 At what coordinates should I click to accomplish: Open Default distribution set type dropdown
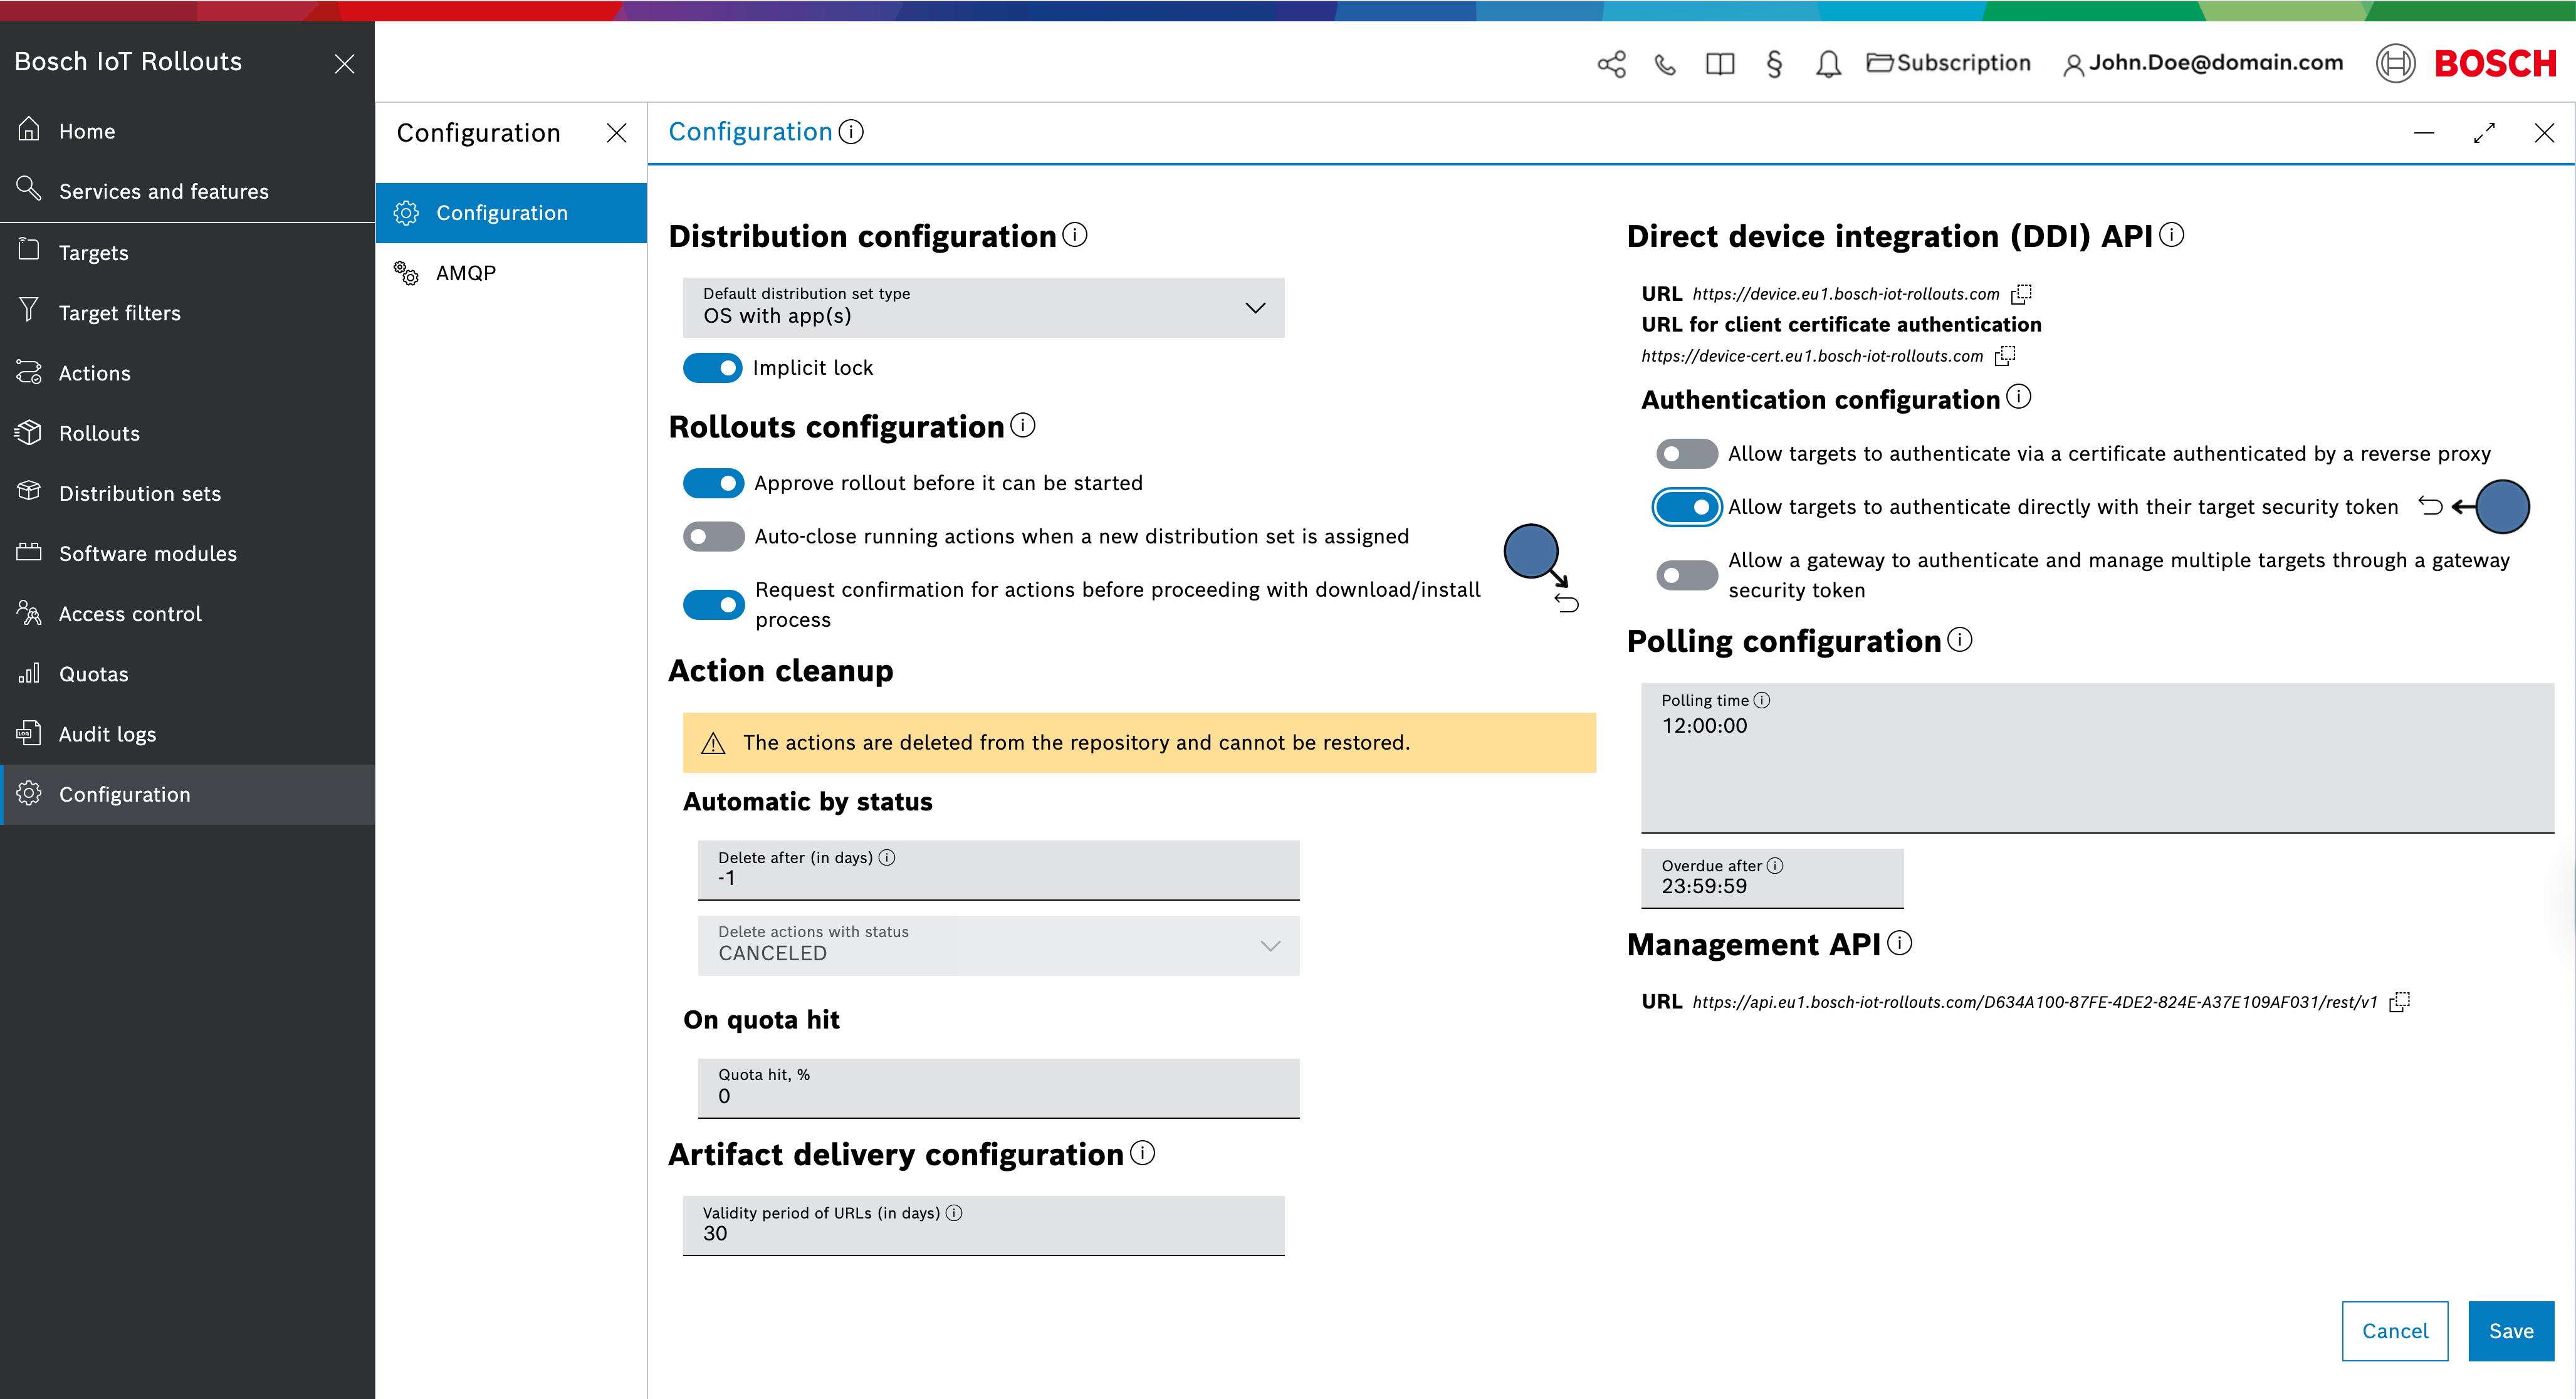point(983,307)
